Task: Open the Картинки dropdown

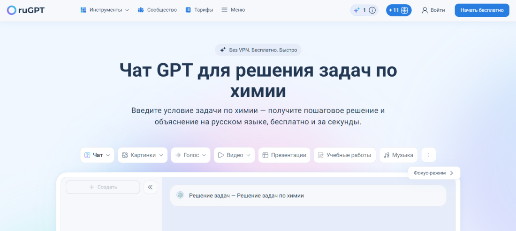Action: (x=143, y=155)
